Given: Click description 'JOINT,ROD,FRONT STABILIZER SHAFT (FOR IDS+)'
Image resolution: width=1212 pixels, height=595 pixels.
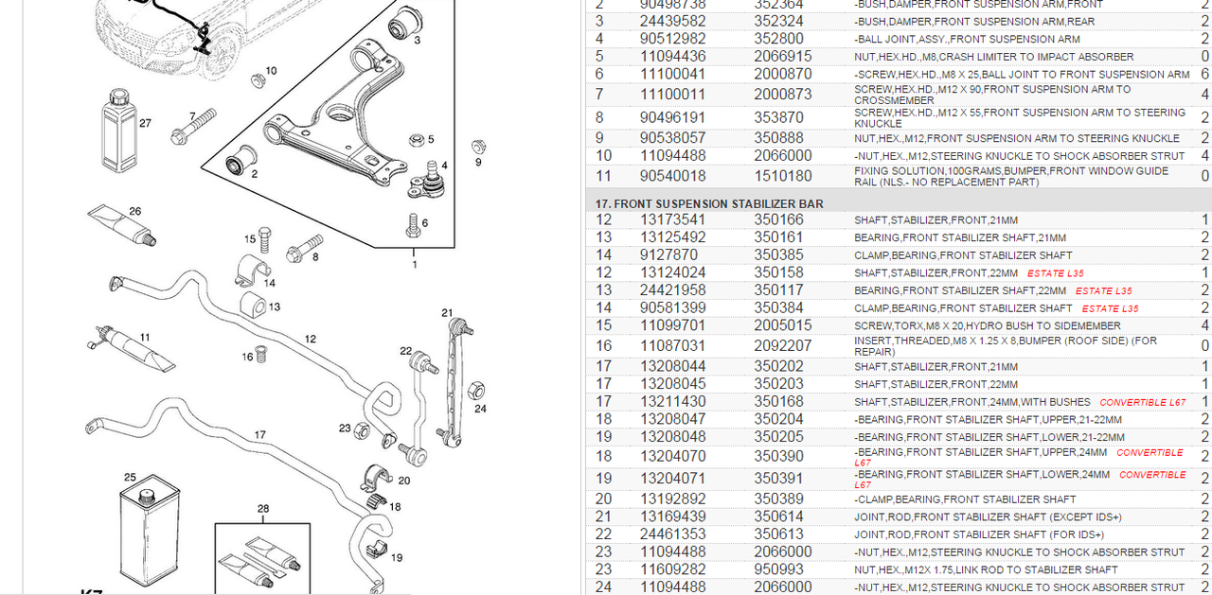Looking at the screenshot, I should point(979,534).
